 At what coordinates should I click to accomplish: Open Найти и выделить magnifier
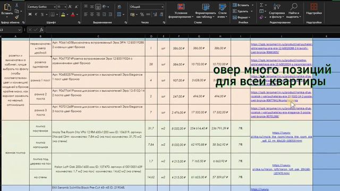294,11
